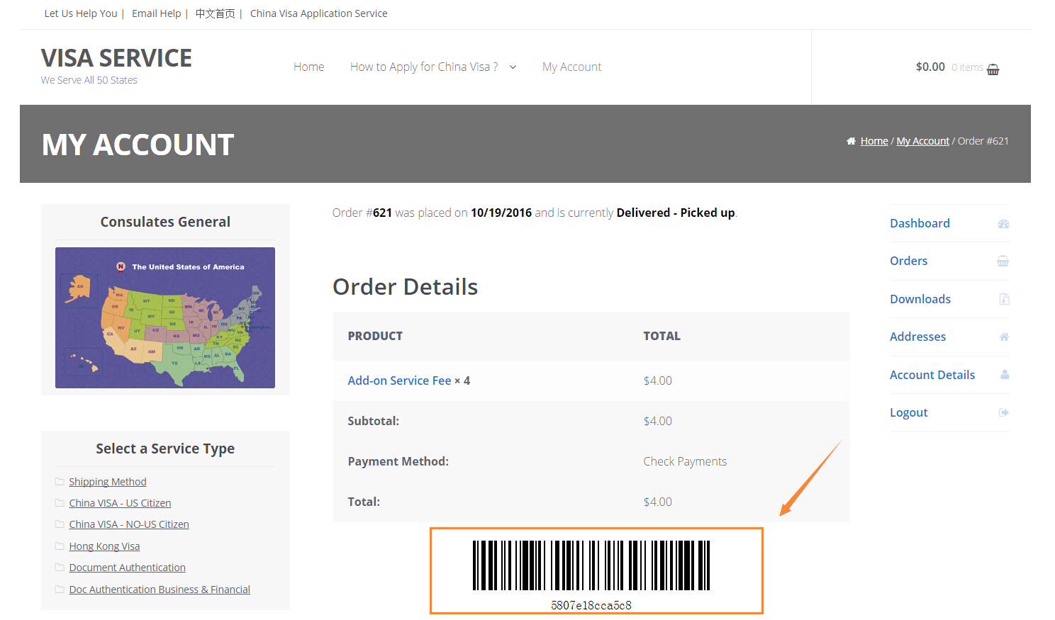Open China Visa Application Service link
This screenshot has height=620, width=1055.
click(318, 13)
